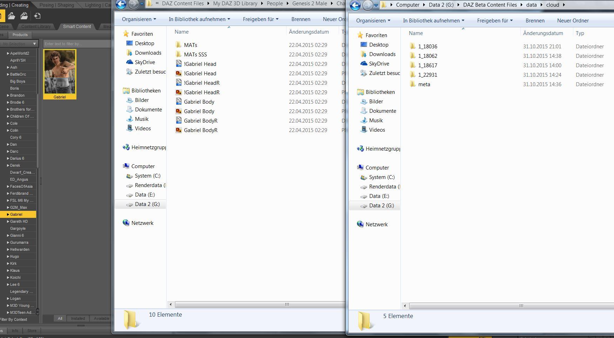Click the 'Filter By Context' label in DAZ
614x338 pixels.
(14, 319)
